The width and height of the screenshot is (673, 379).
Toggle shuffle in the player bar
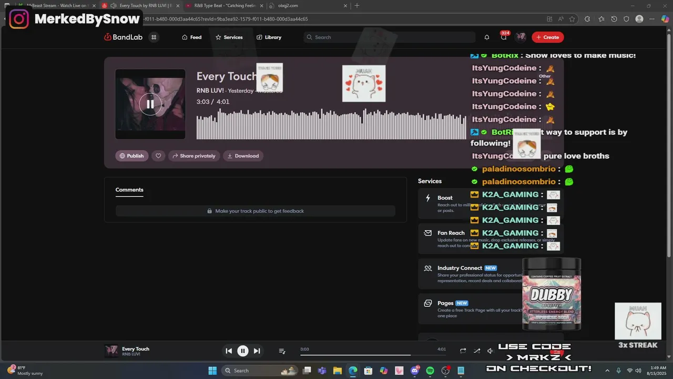[477, 351]
